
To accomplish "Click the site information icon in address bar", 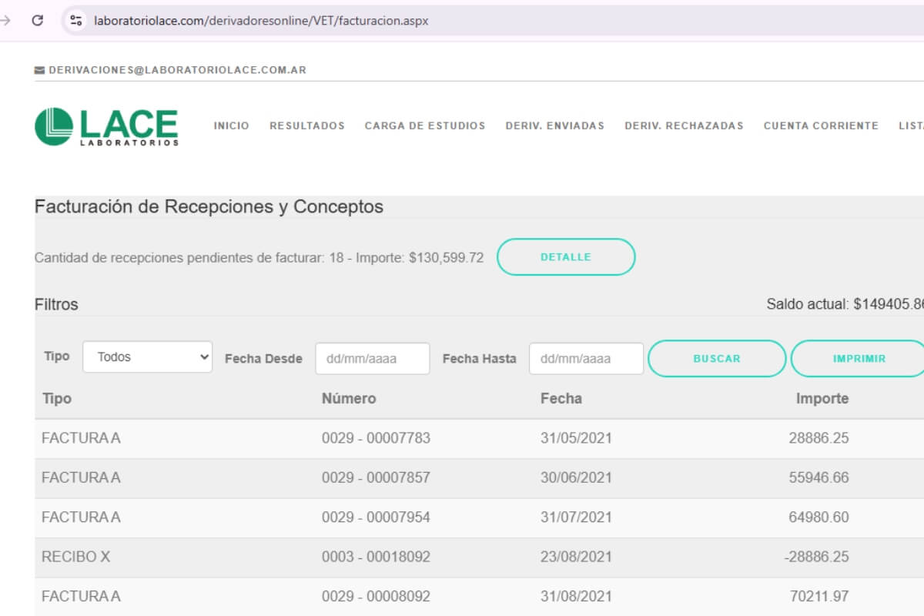I will point(75,21).
